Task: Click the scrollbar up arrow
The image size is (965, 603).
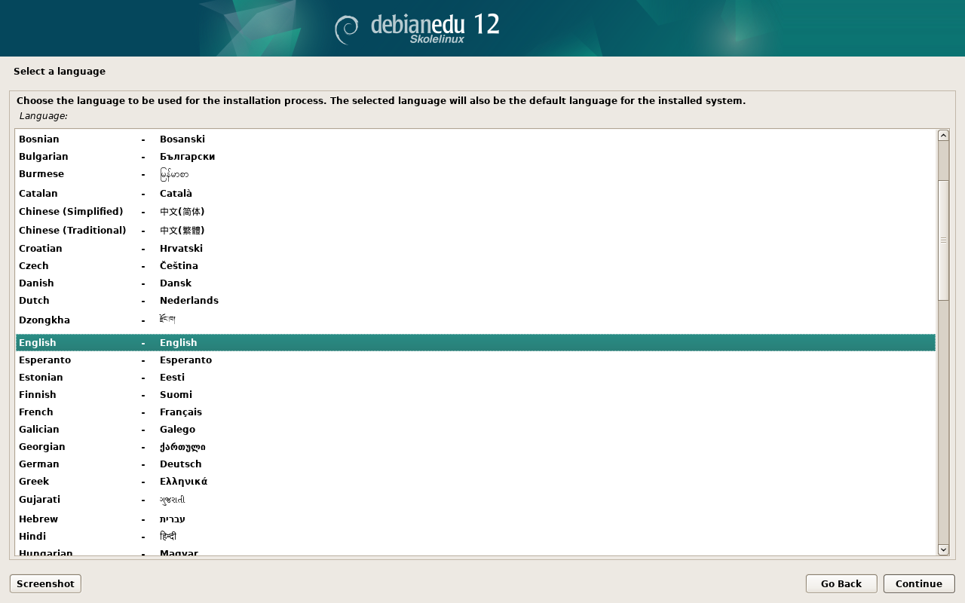Action: tap(943, 136)
